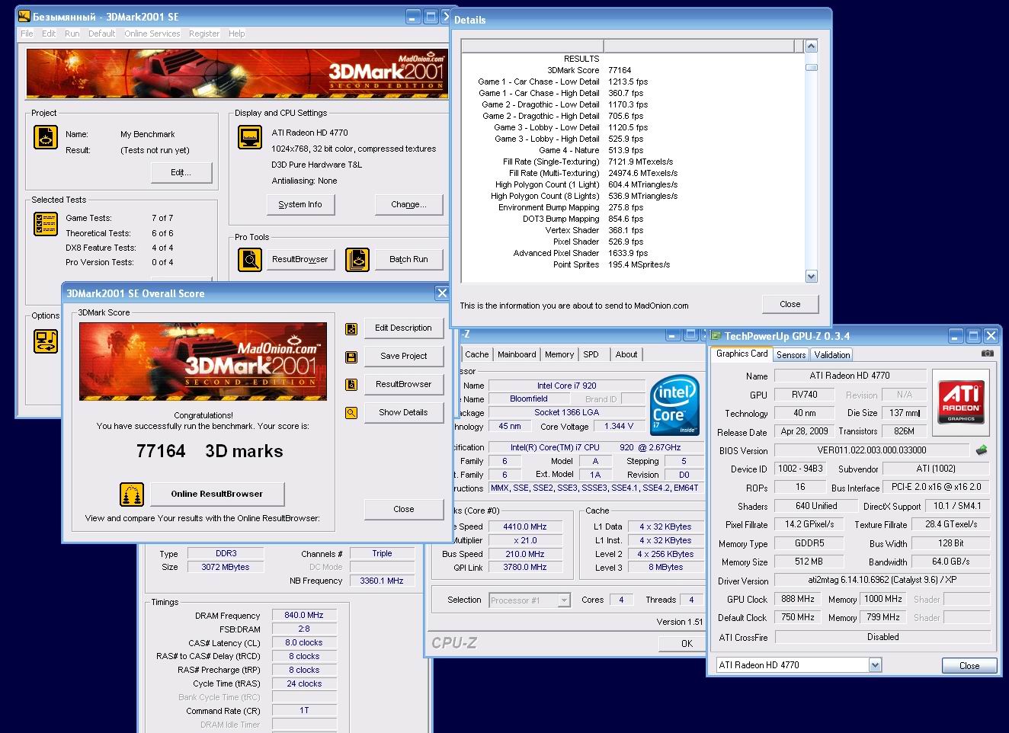1009x733 pixels.
Task: Close the Overall Score dialog via Close button
Action: click(403, 510)
